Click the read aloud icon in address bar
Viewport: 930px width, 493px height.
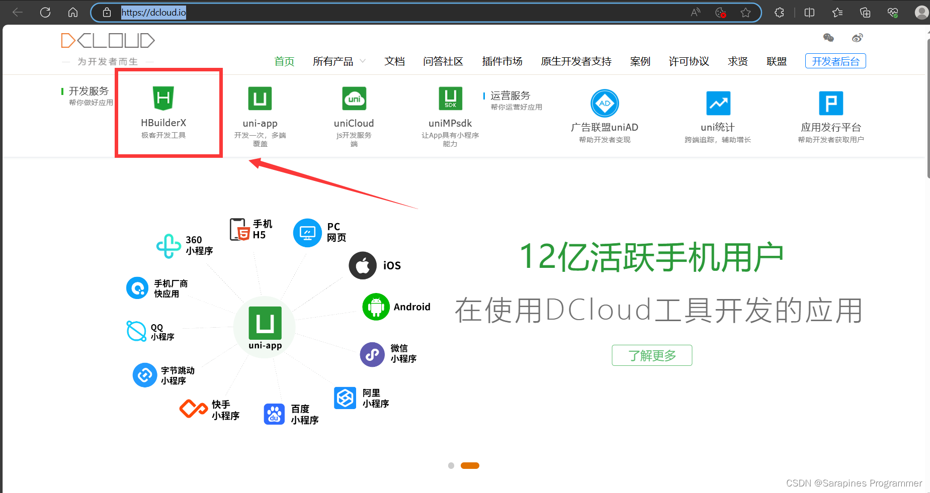click(696, 13)
